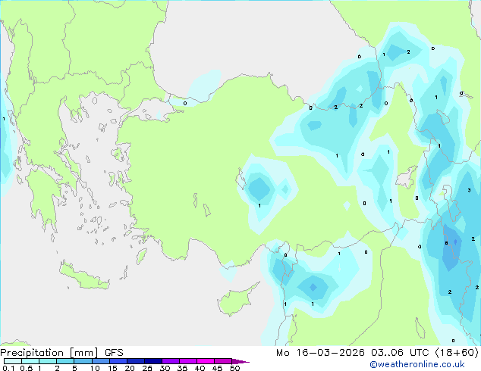
Task: Click the 0.1–0.5 mm palest legend swatch
Action: point(13,361)
